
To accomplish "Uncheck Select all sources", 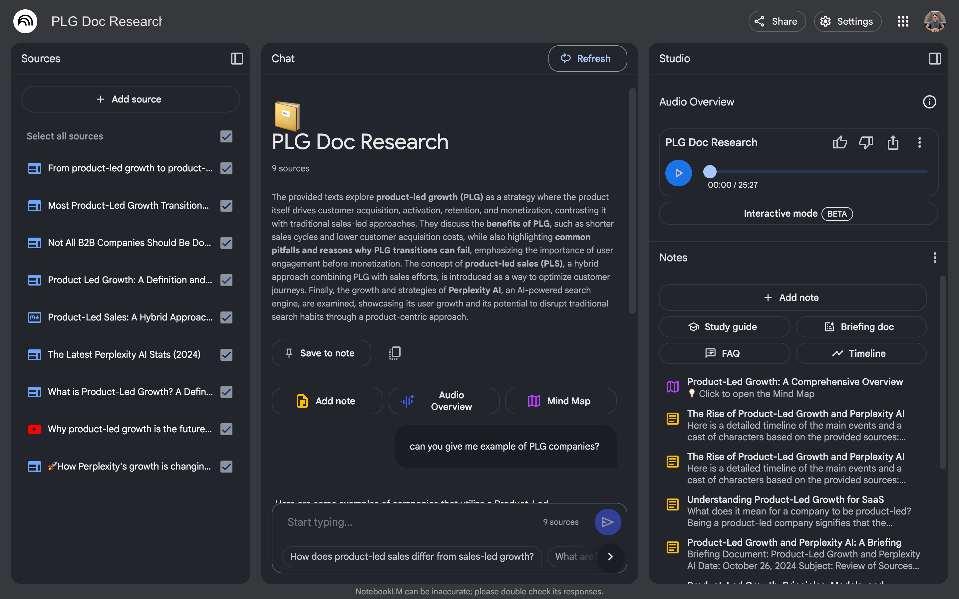I will (x=226, y=137).
